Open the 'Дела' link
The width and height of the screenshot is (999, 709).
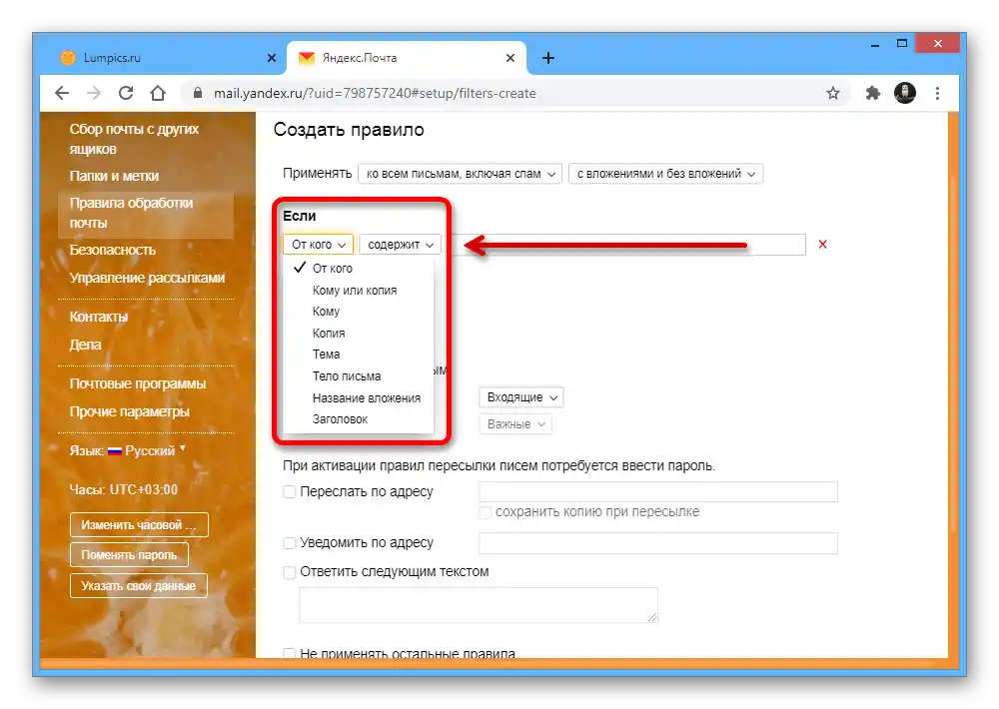(85, 345)
